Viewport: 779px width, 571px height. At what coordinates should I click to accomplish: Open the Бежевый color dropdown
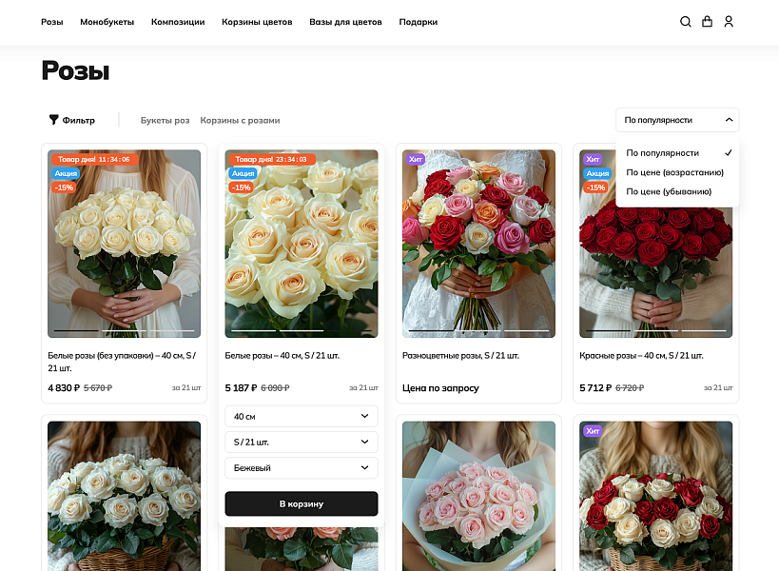tap(301, 467)
